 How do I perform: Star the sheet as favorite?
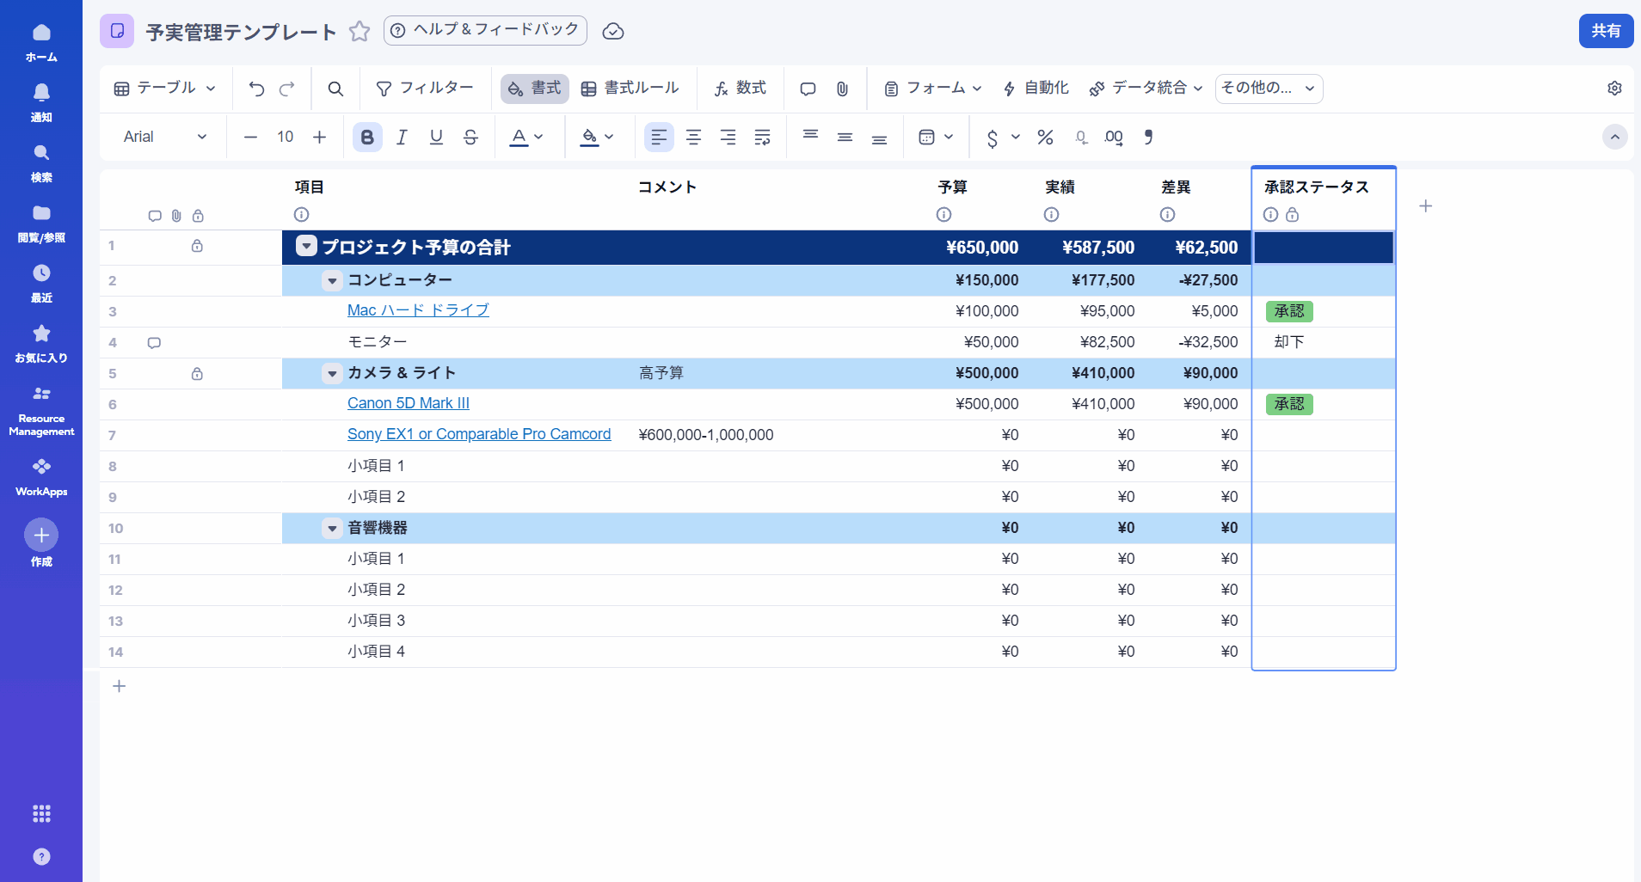click(360, 32)
